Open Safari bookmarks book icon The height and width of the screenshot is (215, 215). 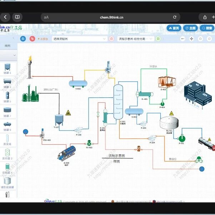(17, 17)
